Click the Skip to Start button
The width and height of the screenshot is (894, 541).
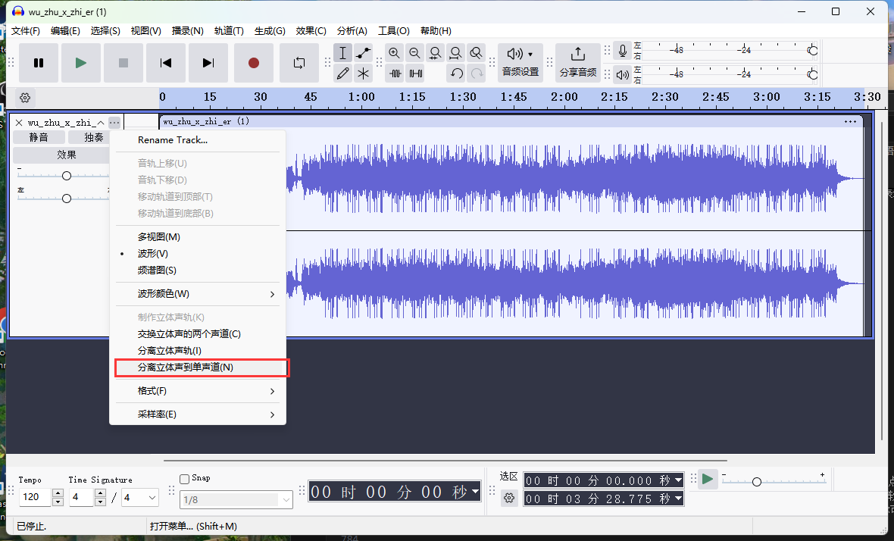point(166,63)
